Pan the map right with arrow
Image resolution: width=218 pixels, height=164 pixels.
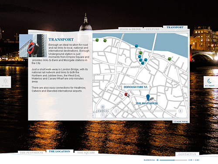pyautogui.click(x=107, y=111)
